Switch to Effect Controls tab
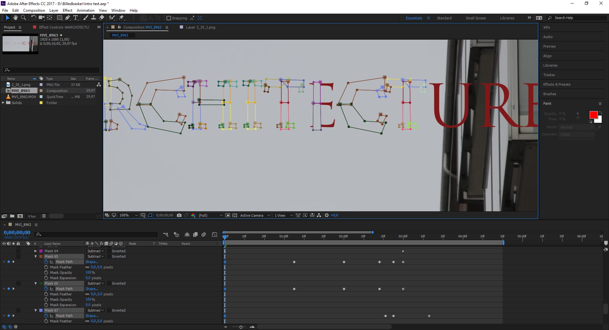 pos(64,27)
